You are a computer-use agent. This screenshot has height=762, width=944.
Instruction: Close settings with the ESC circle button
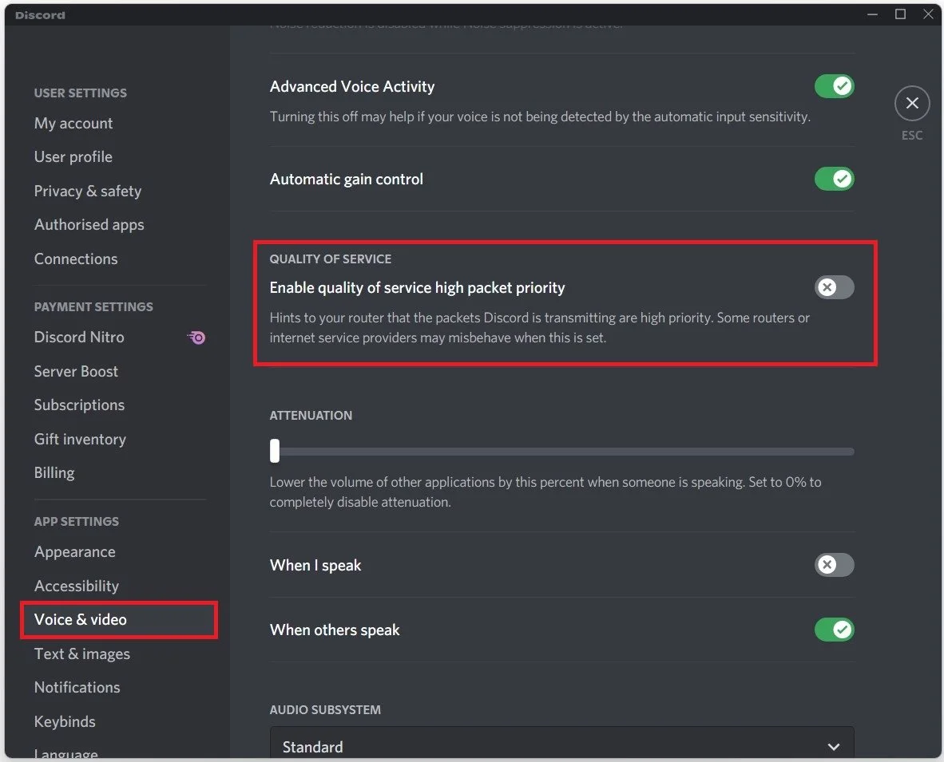[x=912, y=104]
